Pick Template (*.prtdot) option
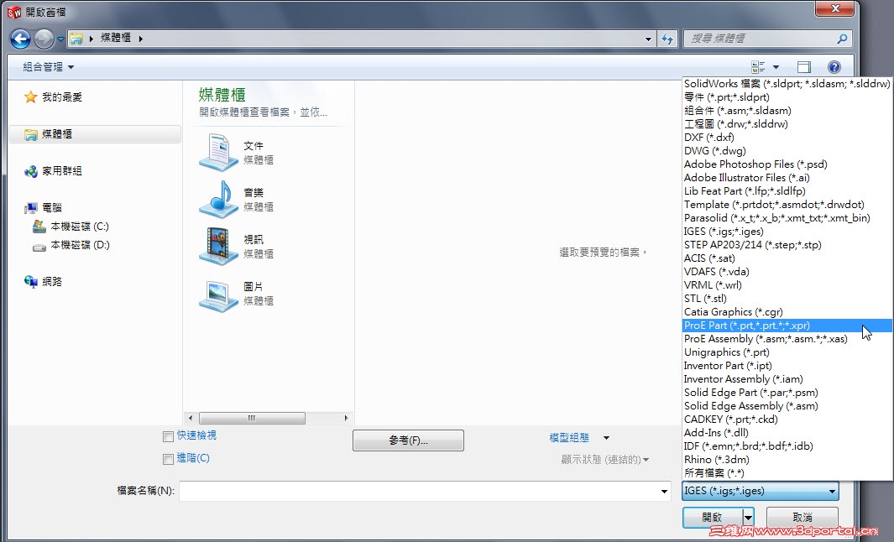The image size is (894, 542). [787, 205]
